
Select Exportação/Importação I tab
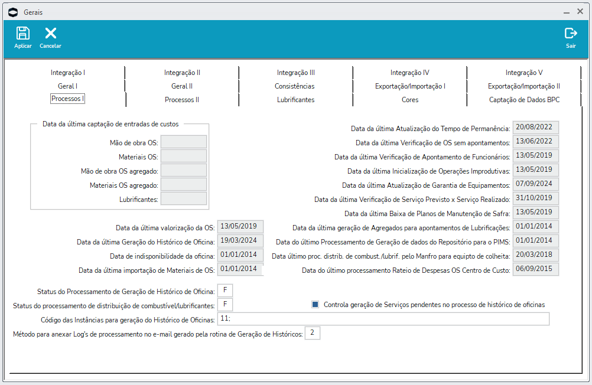coord(410,86)
